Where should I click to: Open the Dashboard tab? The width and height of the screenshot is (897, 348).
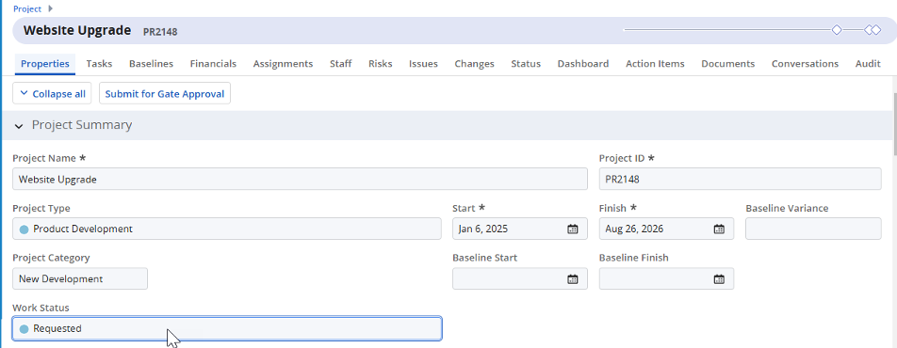[583, 63]
